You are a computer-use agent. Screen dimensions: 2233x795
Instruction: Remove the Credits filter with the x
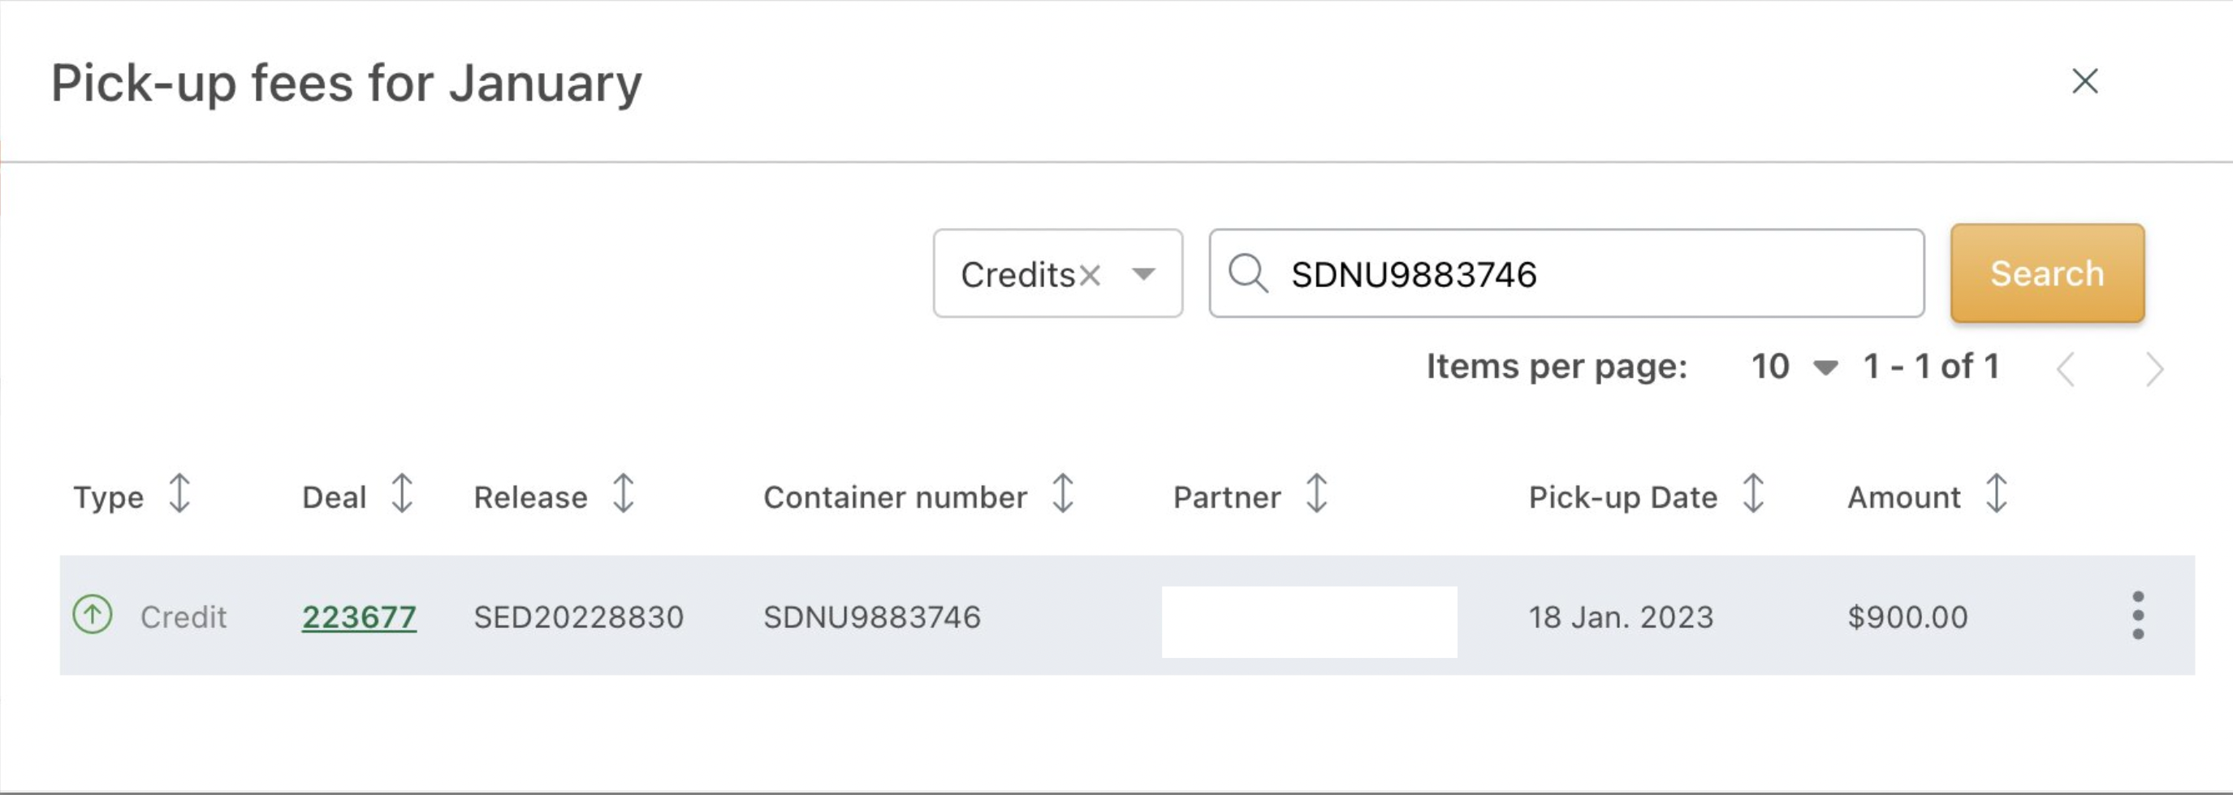pyautogui.click(x=1091, y=275)
